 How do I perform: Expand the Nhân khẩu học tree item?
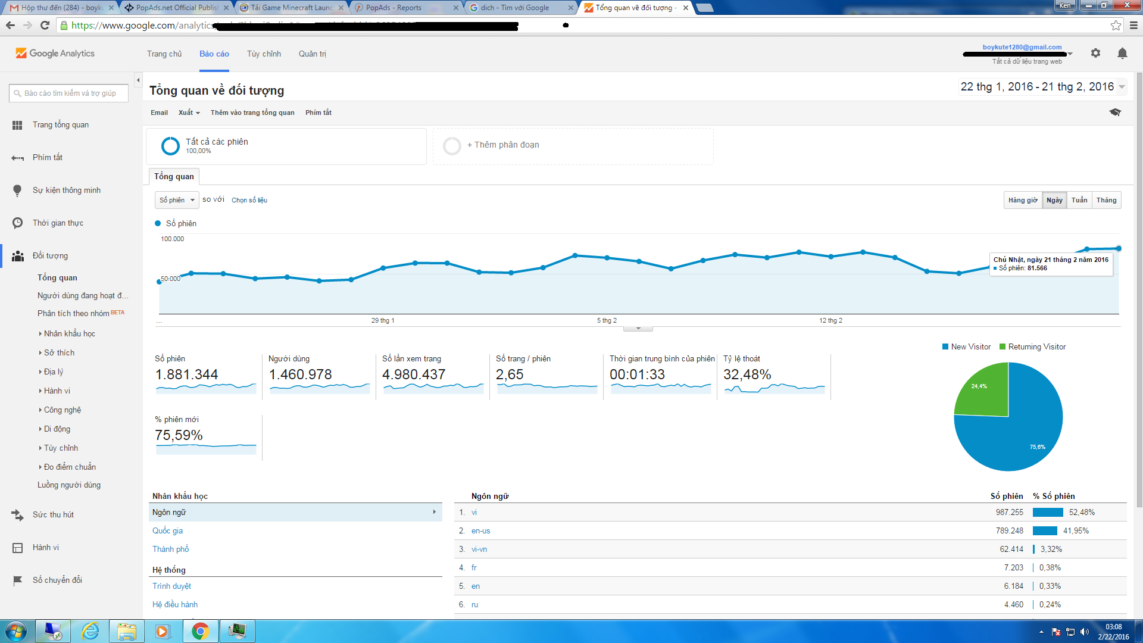coord(69,333)
